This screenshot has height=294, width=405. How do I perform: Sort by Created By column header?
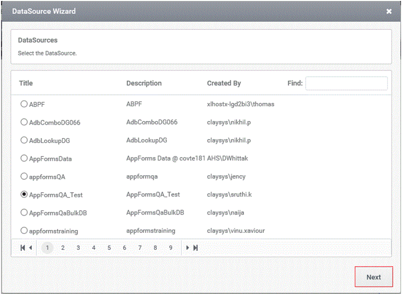(224, 83)
